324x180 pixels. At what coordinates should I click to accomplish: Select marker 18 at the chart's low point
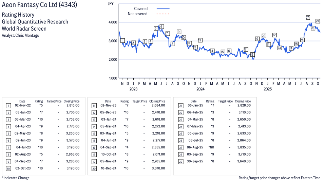click(x=252, y=55)
